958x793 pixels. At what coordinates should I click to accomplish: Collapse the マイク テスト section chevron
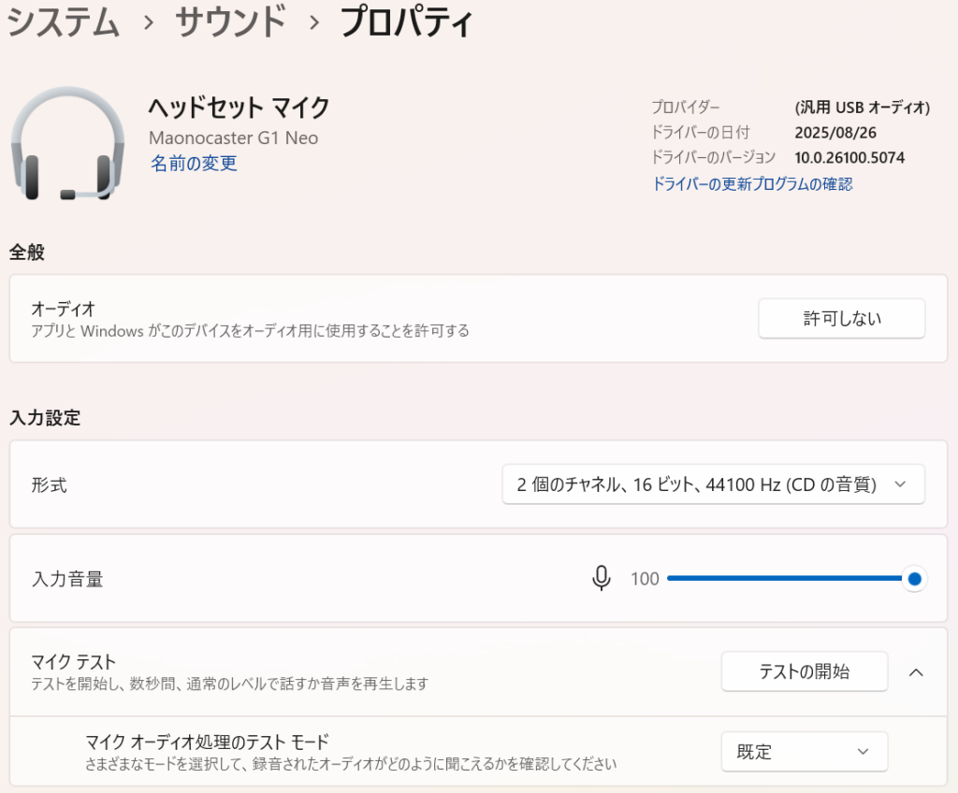click(x=916, y=671)
